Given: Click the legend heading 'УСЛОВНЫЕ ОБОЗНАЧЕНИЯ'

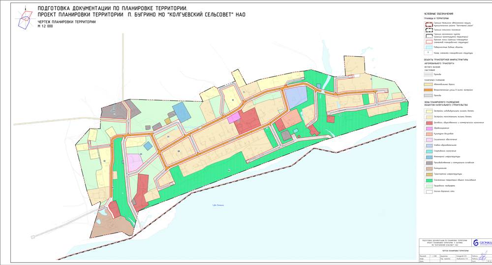Looking at the screenshot, I should click(439, 14).
